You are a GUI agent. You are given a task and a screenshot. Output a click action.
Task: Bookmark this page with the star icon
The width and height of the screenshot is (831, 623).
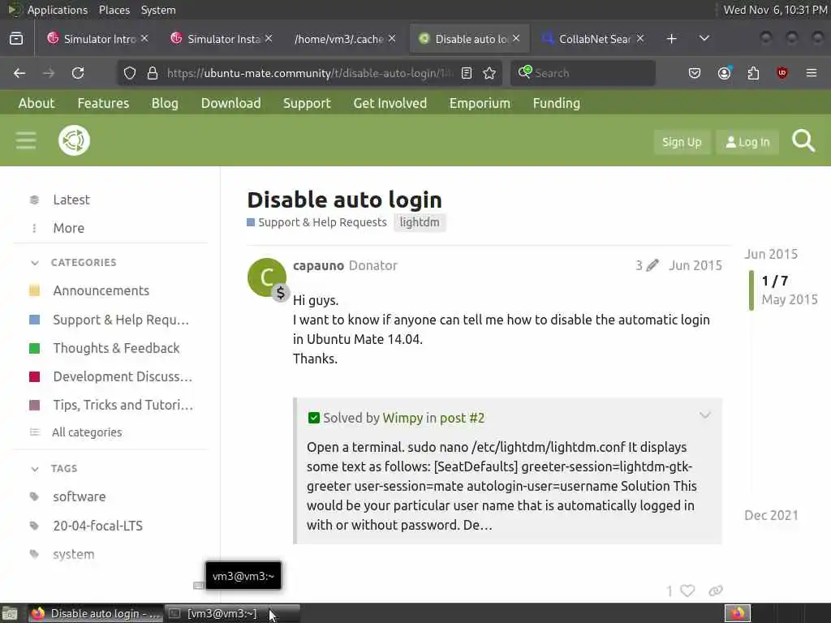(x=489, y=73)
